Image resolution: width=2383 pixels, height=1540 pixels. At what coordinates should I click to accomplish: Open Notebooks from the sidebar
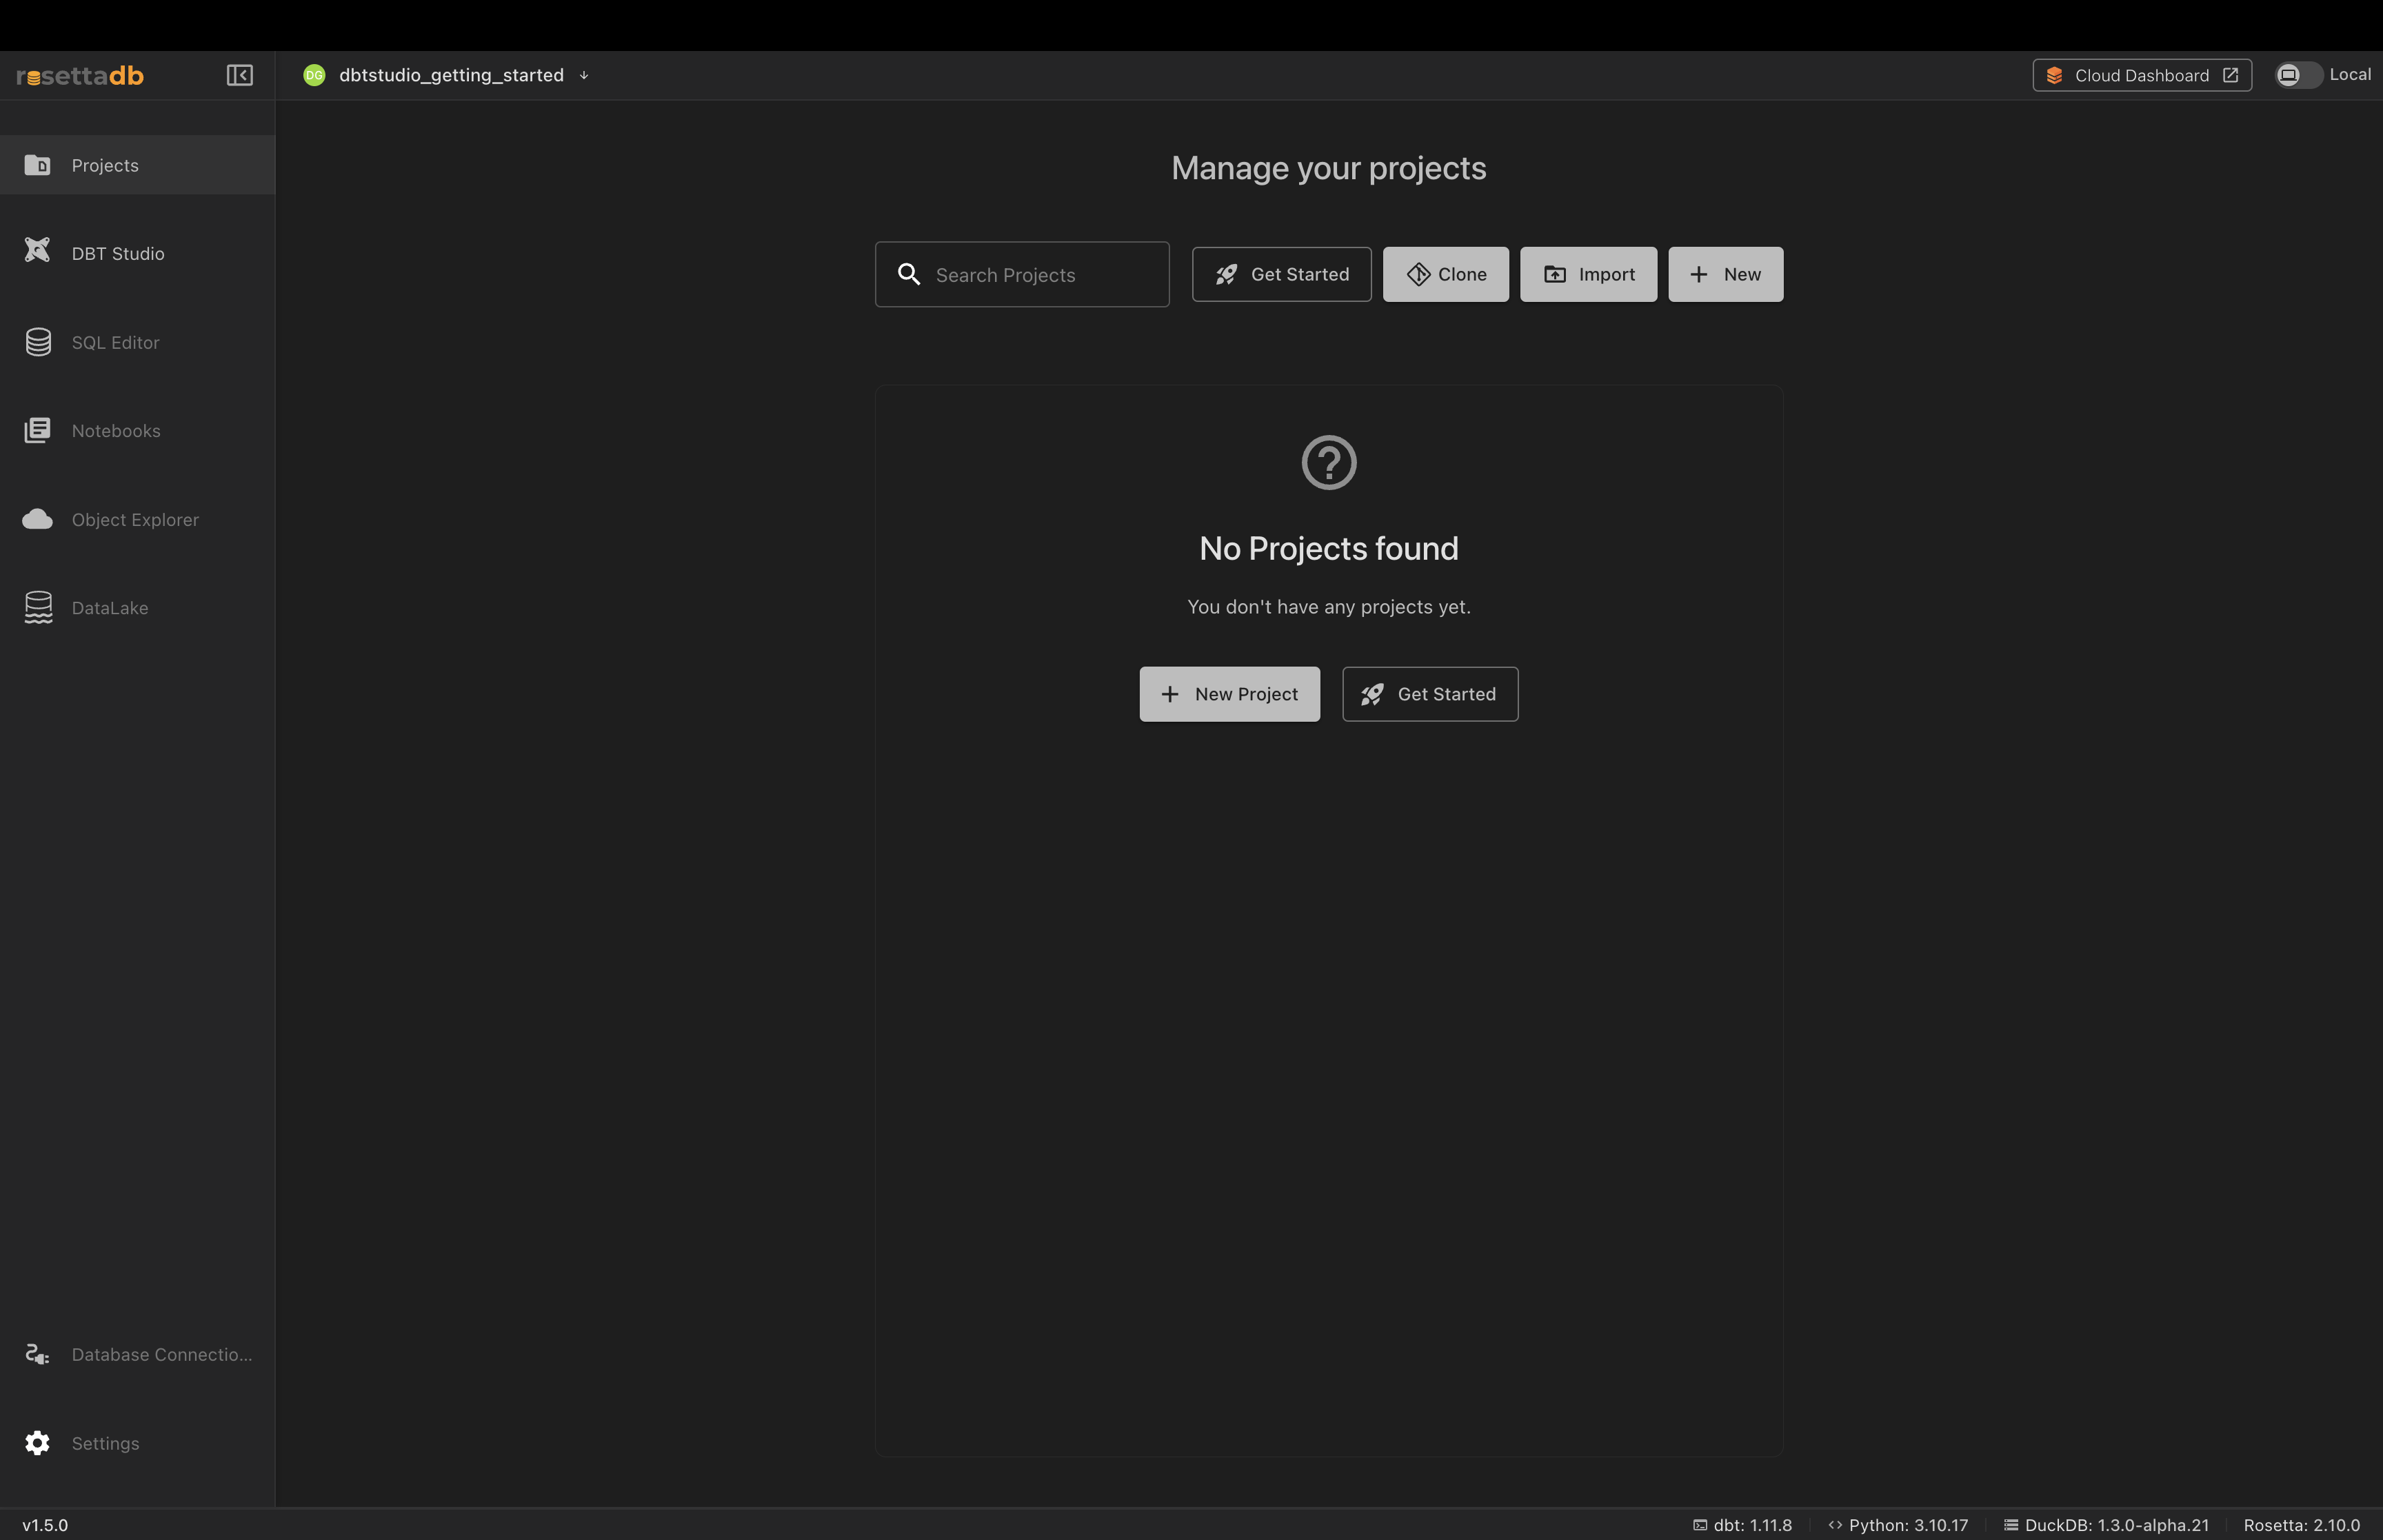click(x=137, y=430)
